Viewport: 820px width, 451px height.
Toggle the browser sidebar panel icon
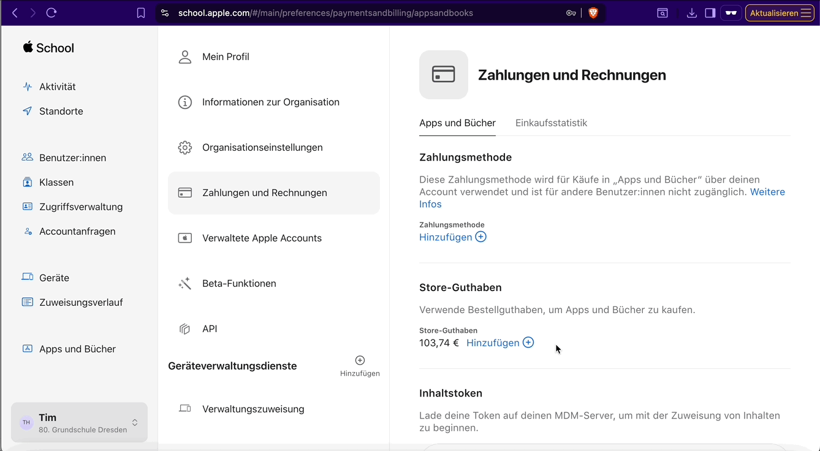coord(710,13)
